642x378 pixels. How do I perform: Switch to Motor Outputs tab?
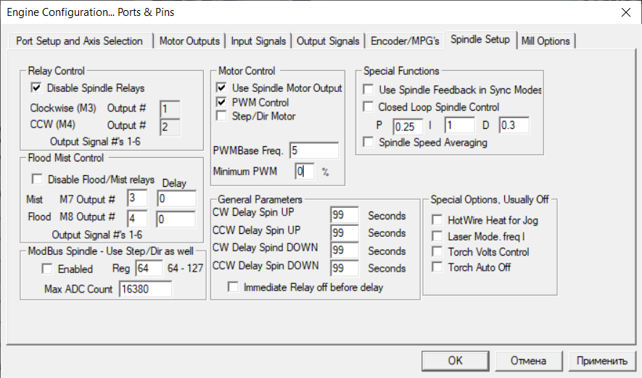pos(189,41)
